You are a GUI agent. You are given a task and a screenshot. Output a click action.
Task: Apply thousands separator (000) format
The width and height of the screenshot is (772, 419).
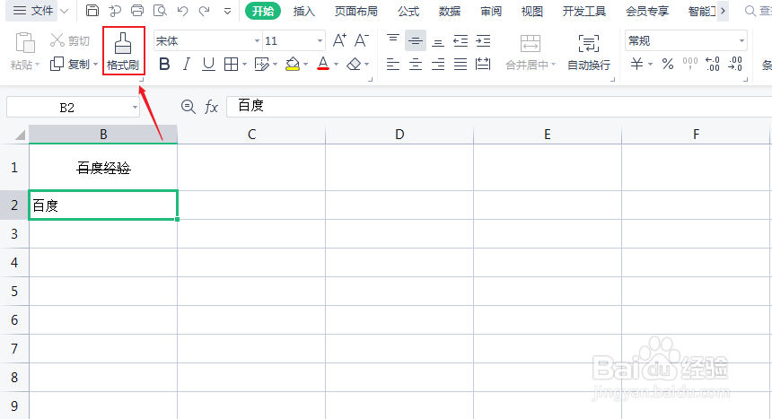point(689,64)
